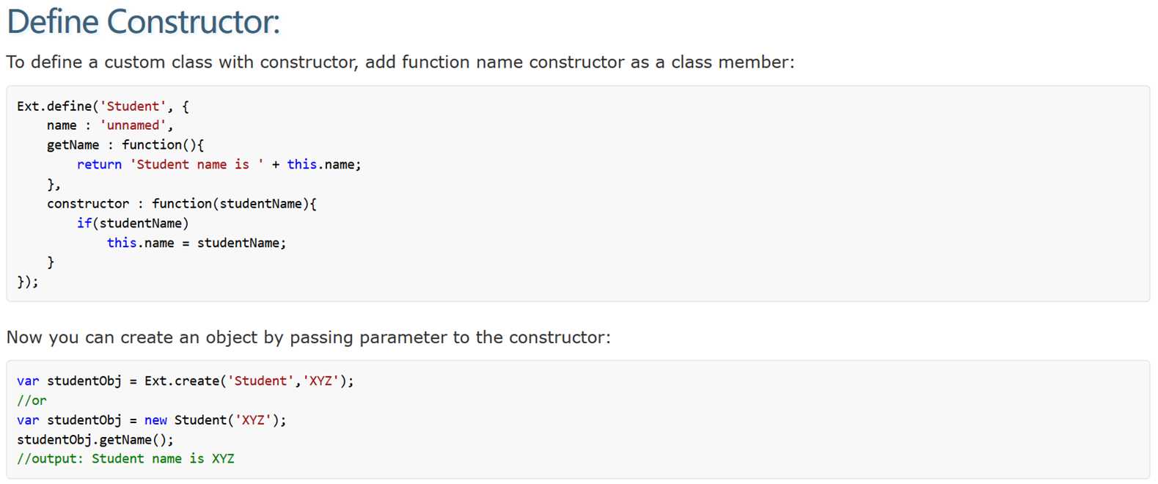The width and height of the screenshot is (1158, 484).
Task: Click the '//output: Student name is XYZ' comment
Action: pos(125,459)
